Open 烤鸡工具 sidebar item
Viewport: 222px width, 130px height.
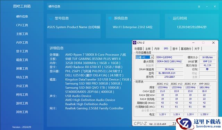(22, 95)
